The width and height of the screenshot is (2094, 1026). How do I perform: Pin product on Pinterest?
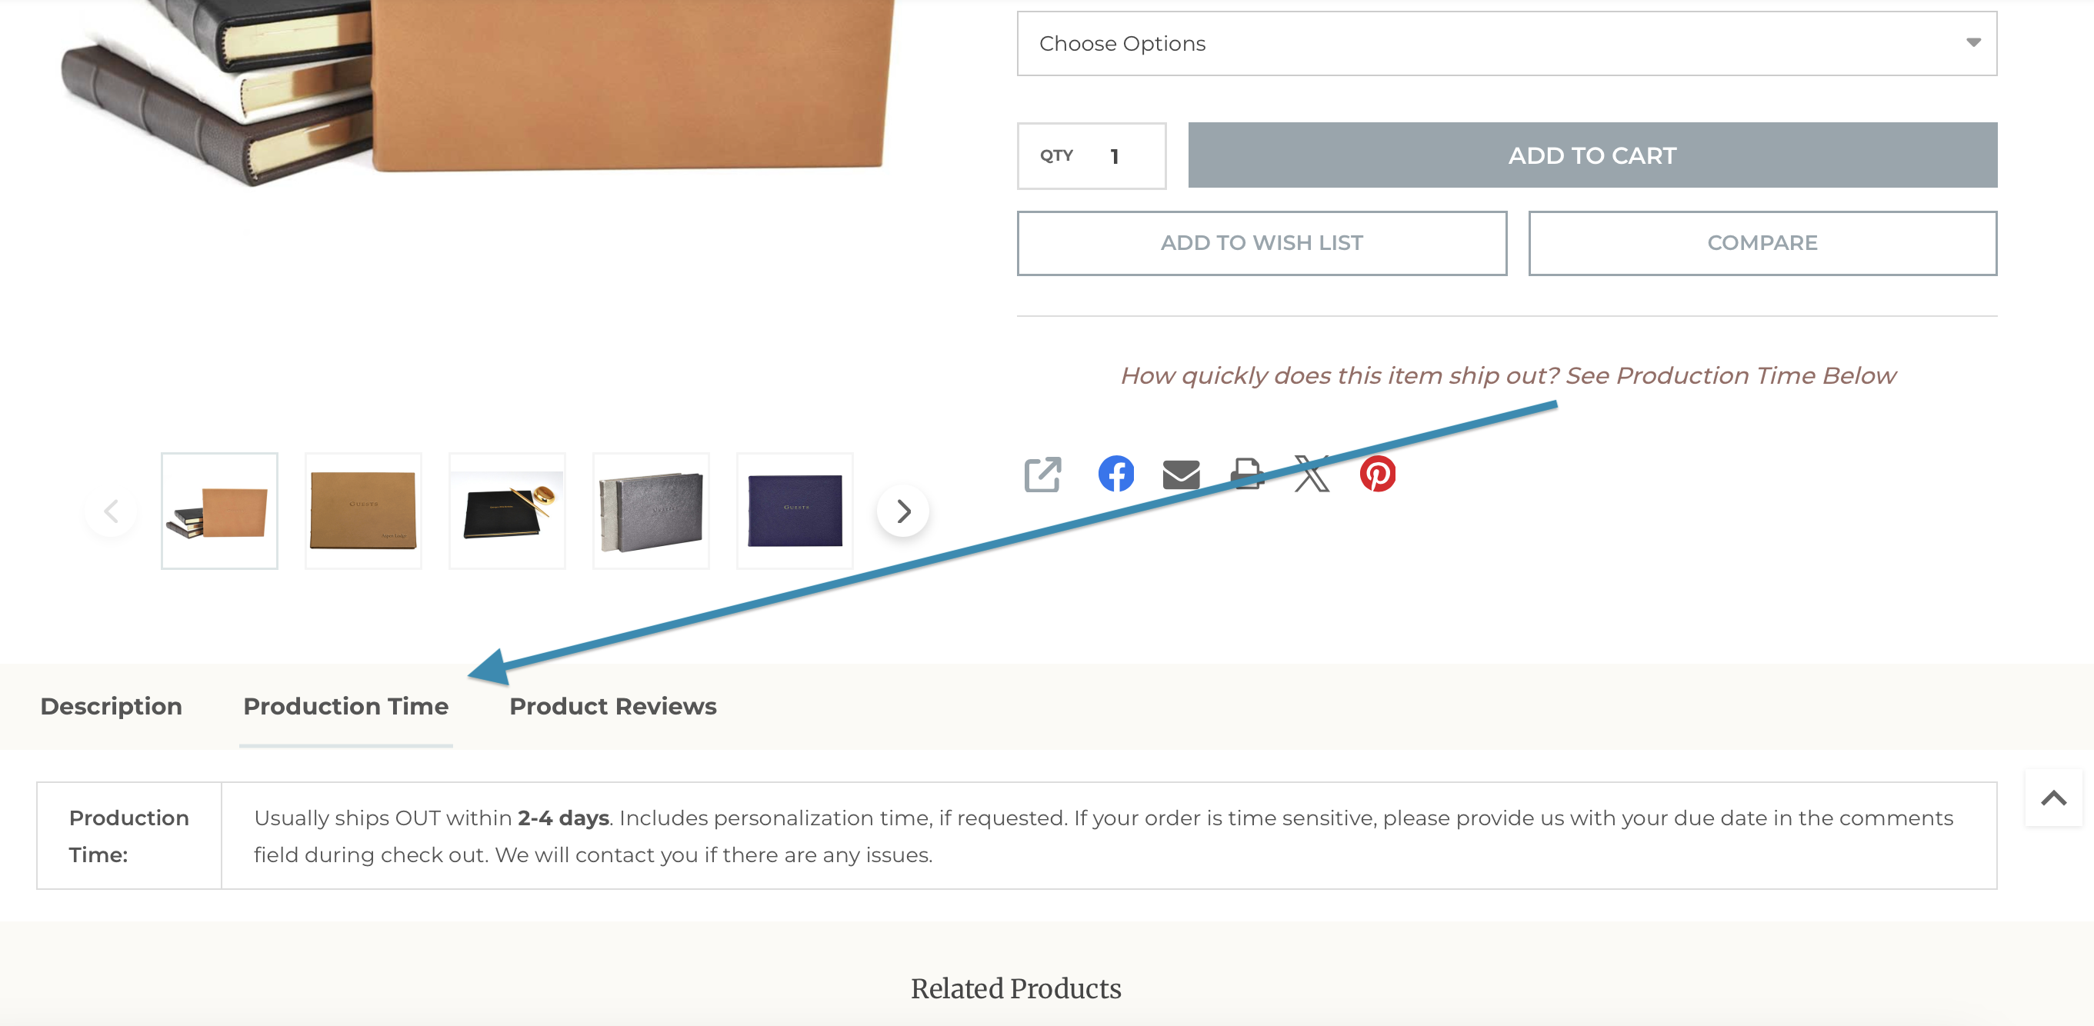(x=1377, y=474)
